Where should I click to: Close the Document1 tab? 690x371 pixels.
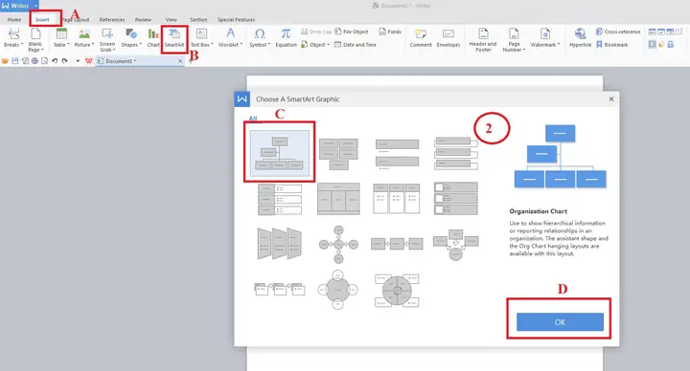click(180, 61)
